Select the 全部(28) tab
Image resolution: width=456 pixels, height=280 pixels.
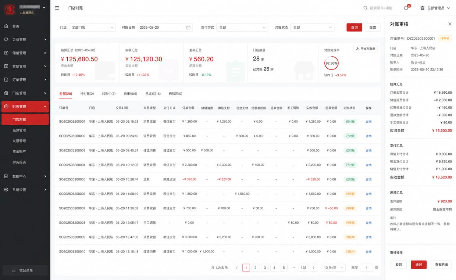click(x=65, y=94)
